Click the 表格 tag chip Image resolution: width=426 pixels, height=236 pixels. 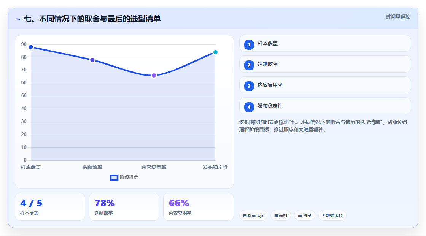(281, 215)
